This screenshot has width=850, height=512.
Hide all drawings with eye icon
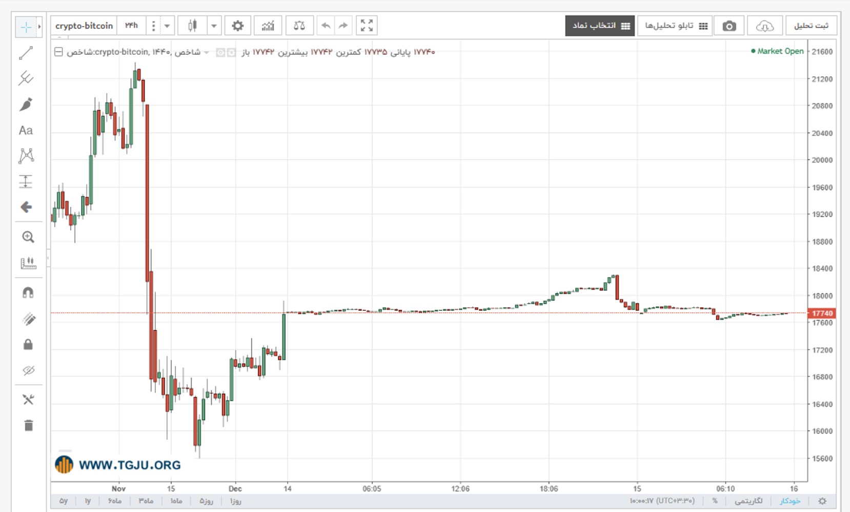[28, 370]
